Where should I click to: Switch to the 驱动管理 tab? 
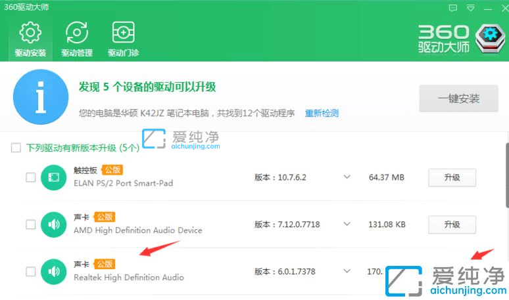pos(77,39)
